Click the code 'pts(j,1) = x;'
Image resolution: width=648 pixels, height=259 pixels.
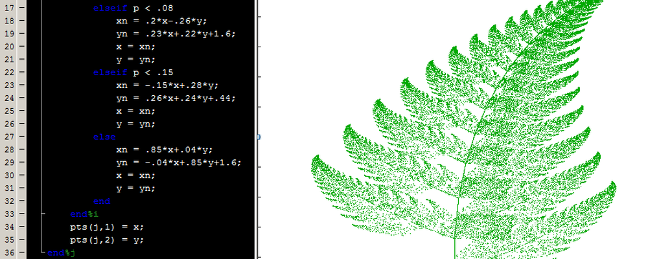click(x=107, y=227)
